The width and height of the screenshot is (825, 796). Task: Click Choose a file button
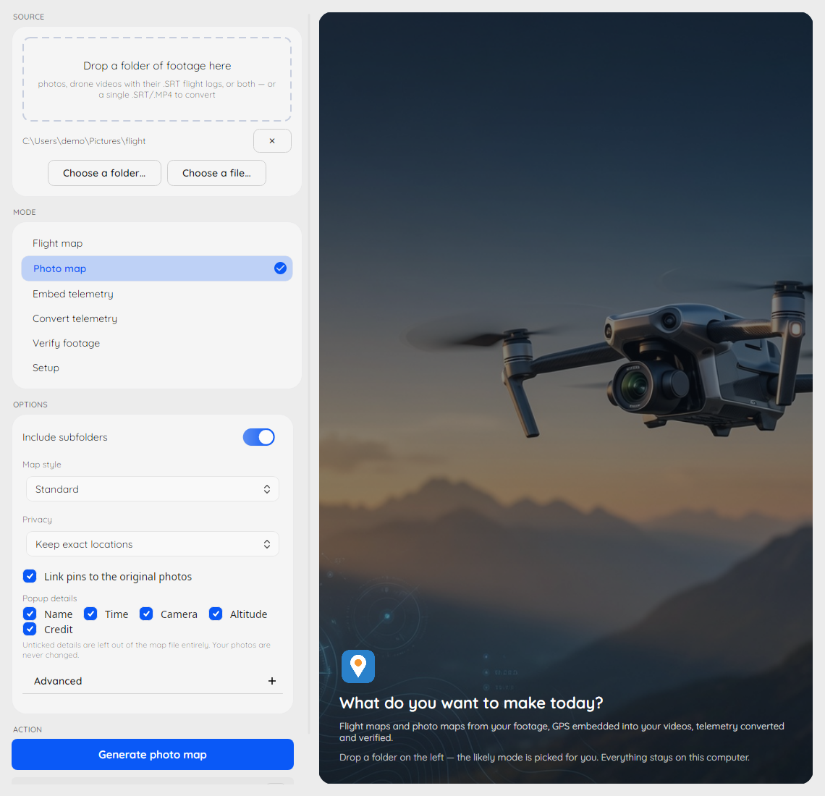pos(217,173)
